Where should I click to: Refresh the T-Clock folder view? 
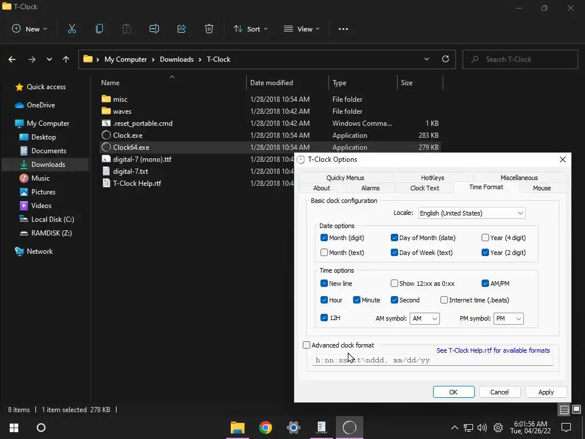(446, 59)
